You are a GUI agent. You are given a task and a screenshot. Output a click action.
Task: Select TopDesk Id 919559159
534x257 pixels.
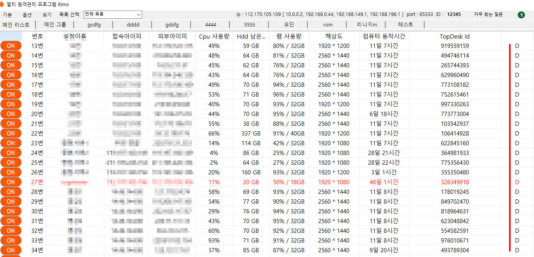[x=455, y=46]
